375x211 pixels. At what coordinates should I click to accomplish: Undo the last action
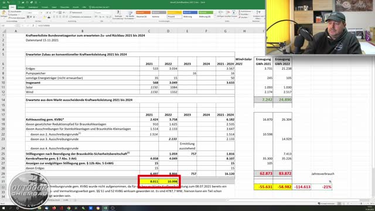coord(8,2)
